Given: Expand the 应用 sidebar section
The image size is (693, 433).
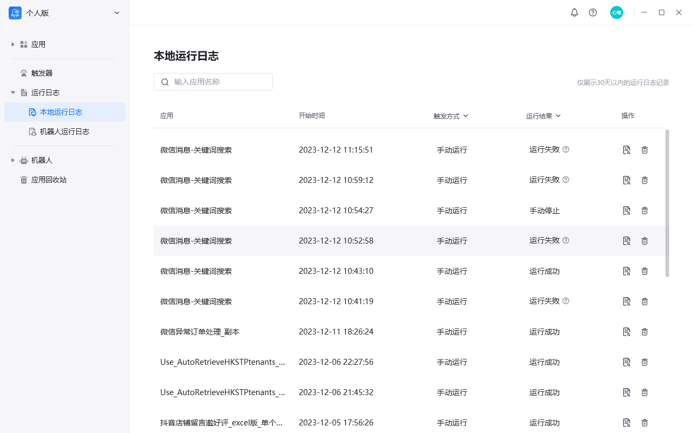Looking at the screenshot, I should pyautogui.click(x=12, y=44).
